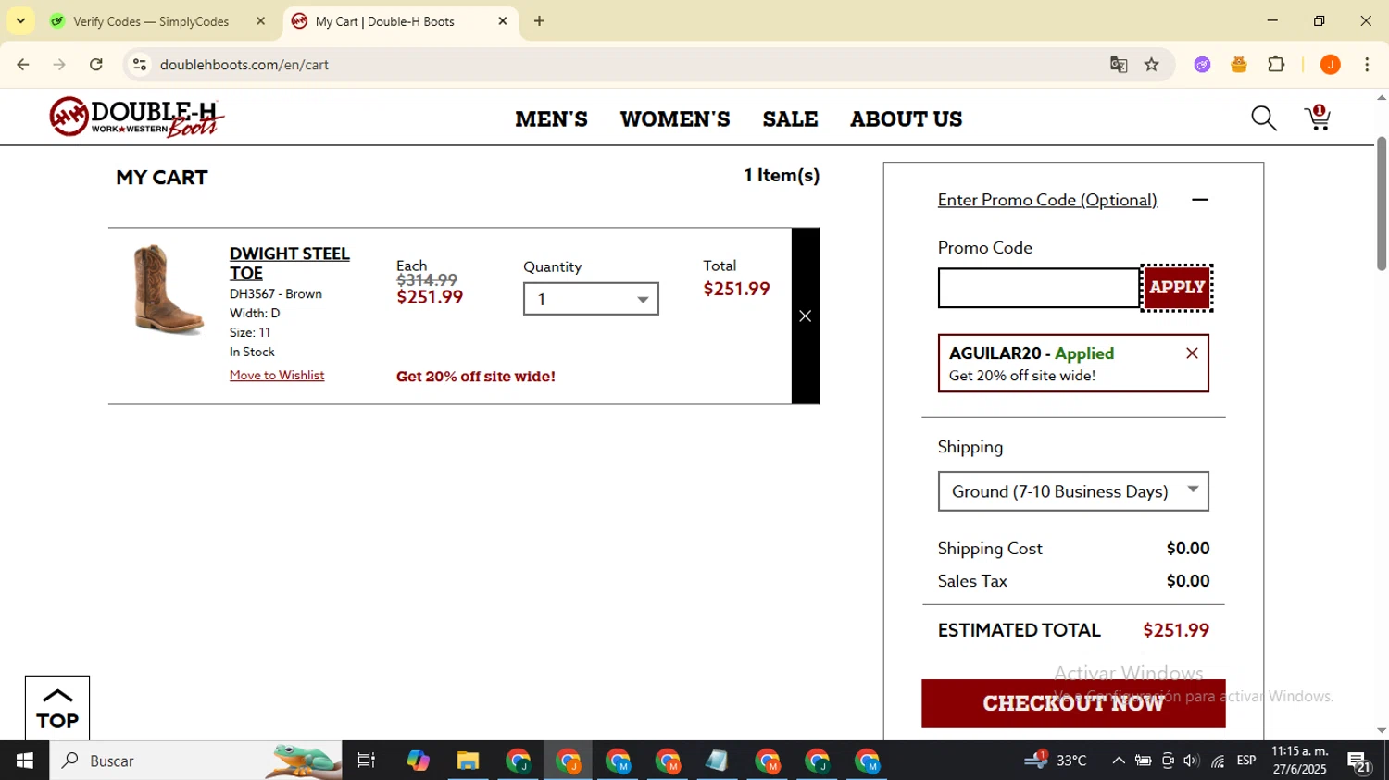
Task: Click the Buscar taskbar search box
Action: 195,761
